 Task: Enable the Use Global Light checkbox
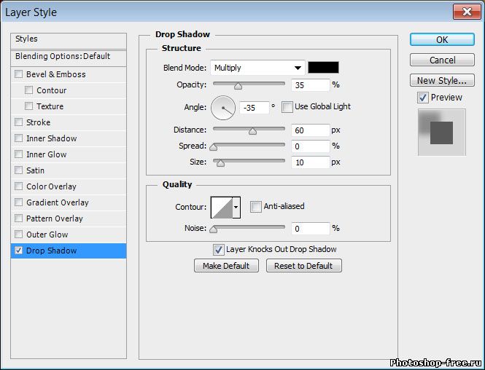click(x=287, y=107)
